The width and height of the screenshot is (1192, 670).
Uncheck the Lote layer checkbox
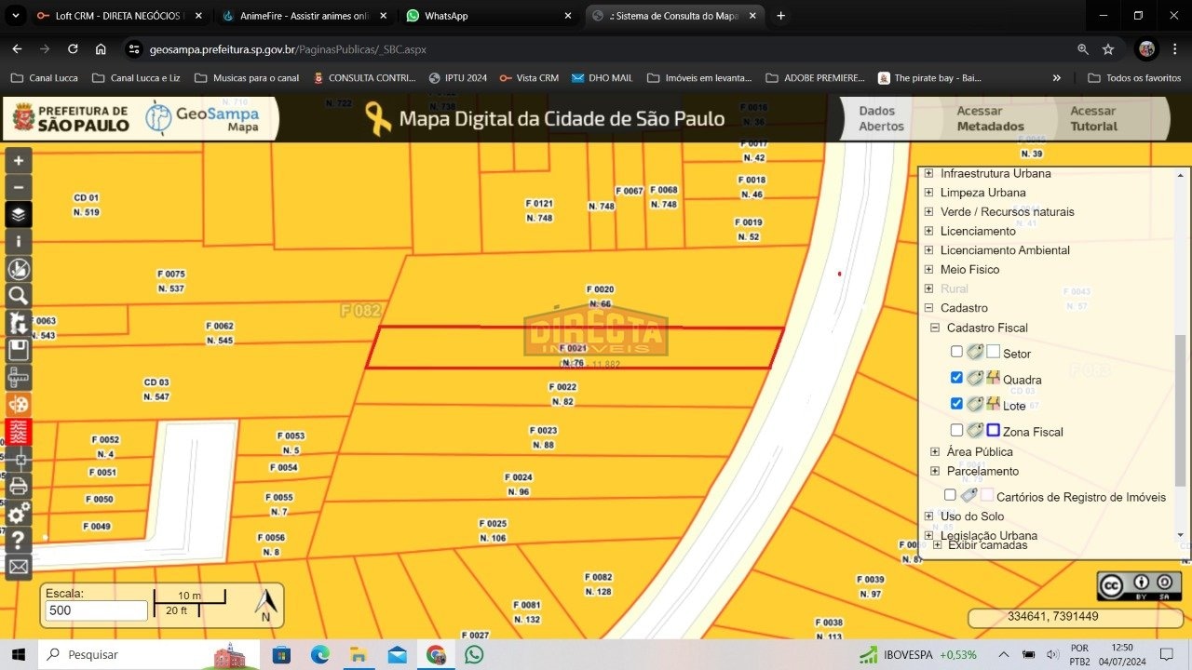click(x=956, y=404)
